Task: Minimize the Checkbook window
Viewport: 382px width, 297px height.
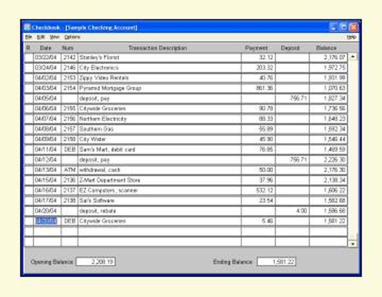Action: 334,27
